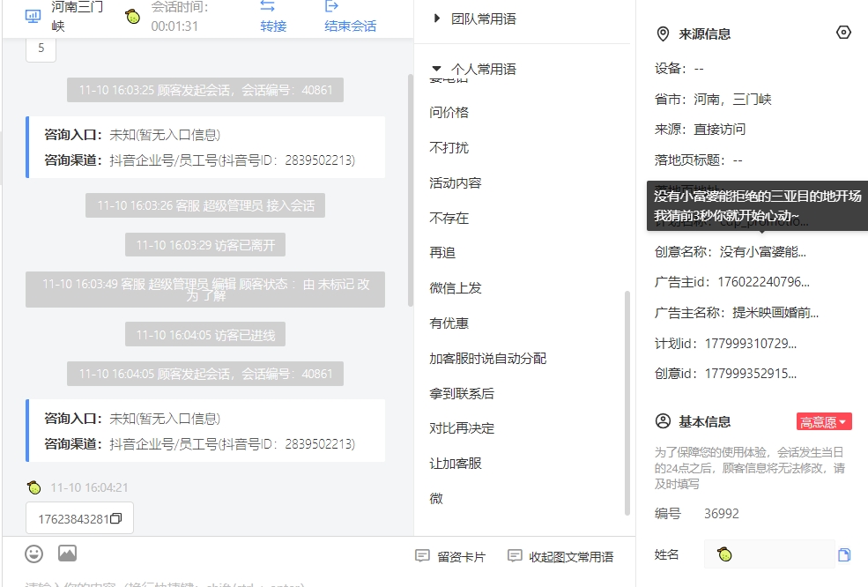Select the 让加客服 quick phrase
The height and width of the screenshot is (587, 868).
click(x=456, y=463)
